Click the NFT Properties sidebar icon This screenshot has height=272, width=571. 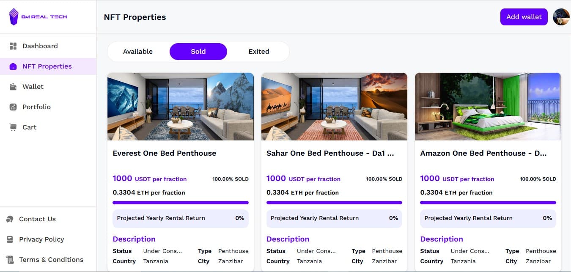(13, 66)
